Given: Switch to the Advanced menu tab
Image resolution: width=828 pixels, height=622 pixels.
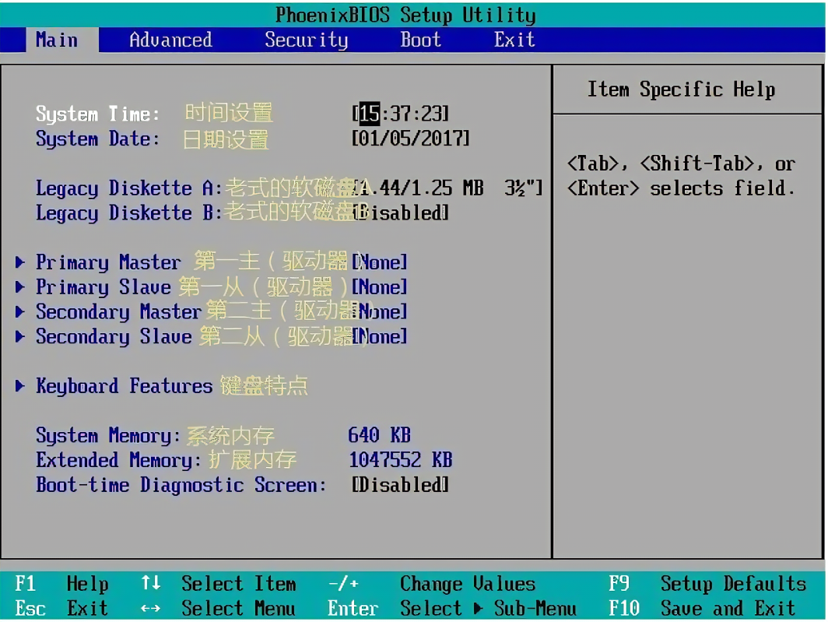Looking at the screenshot, I should tap(170, 40).
